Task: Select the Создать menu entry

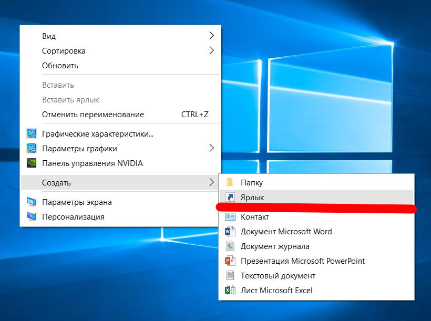Action: click(x=120, y=182)
